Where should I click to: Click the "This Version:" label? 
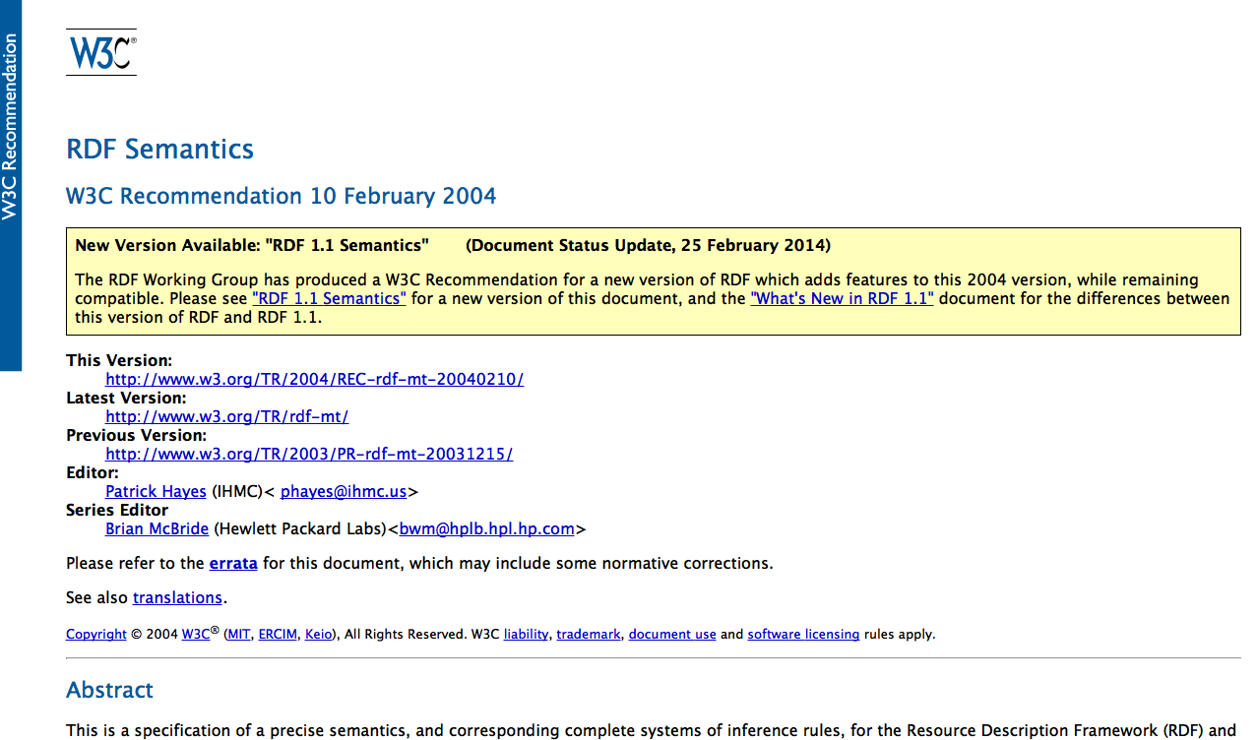coord(119,360)
